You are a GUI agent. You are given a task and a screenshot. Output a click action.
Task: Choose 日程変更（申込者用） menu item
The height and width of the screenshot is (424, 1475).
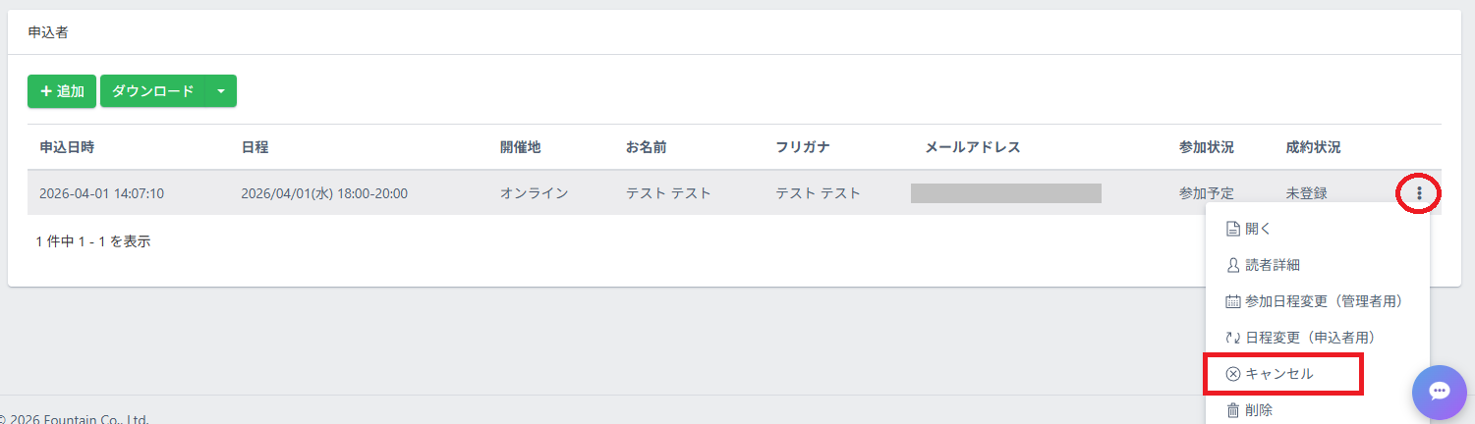1309,338
